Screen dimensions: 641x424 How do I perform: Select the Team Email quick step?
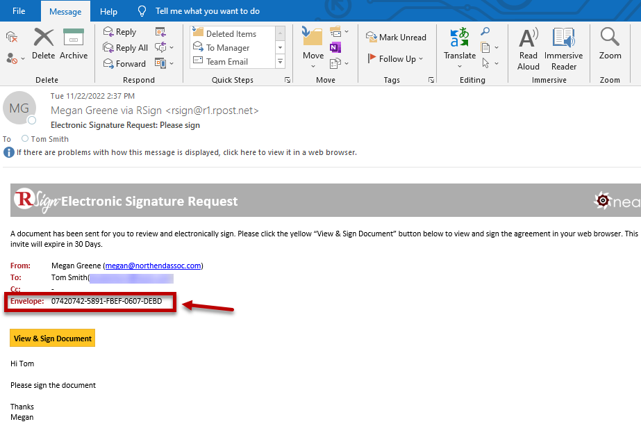tap(233, 61)
